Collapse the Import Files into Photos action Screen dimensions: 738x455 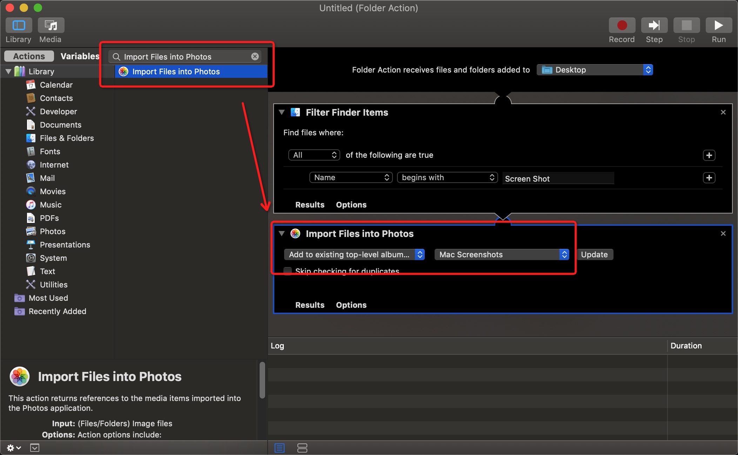tap(281, 233)
